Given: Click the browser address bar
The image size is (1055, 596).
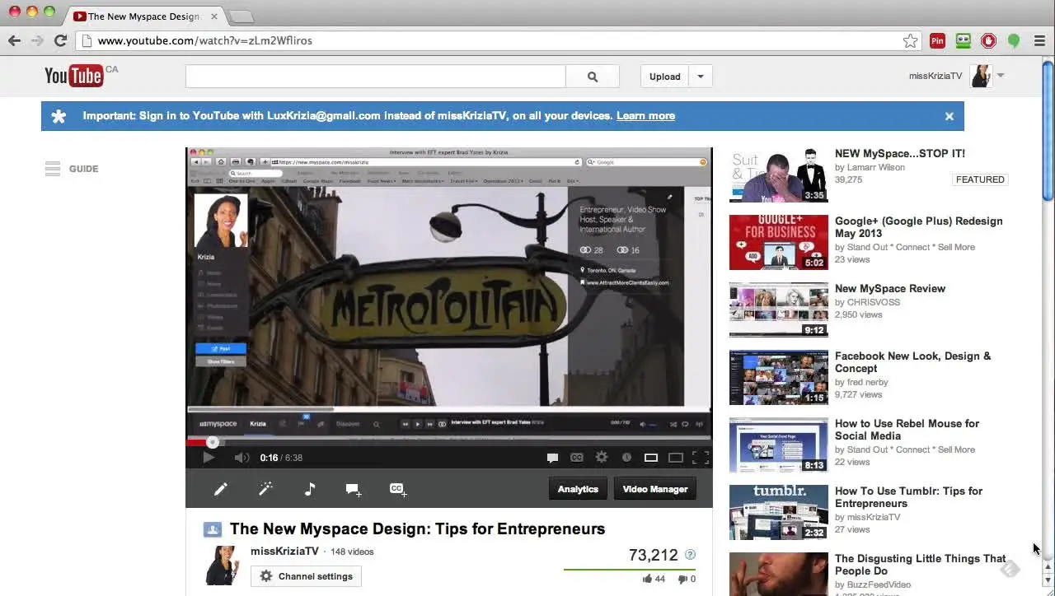Looking at the screenshot, I should click(498, 40).
